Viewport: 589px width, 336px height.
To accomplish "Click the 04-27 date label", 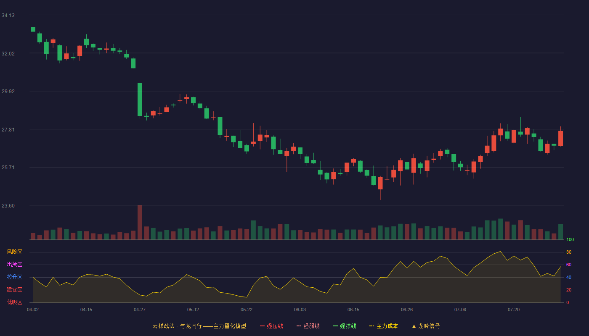I will [140, 310].
